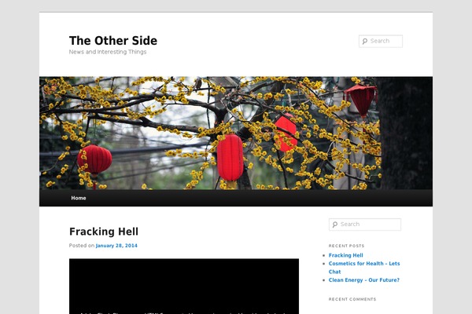This screenshot has width=472, height=314.
Task: Open Fracking Hell in Recent Posts list
Action: click(x=346, y=255)
